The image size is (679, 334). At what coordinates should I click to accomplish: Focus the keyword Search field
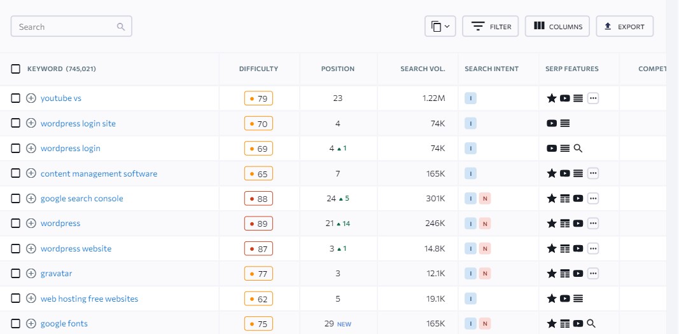coord(71,27)
